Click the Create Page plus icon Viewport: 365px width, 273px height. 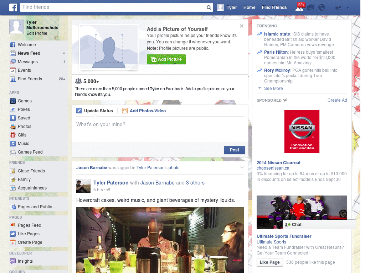13,242
